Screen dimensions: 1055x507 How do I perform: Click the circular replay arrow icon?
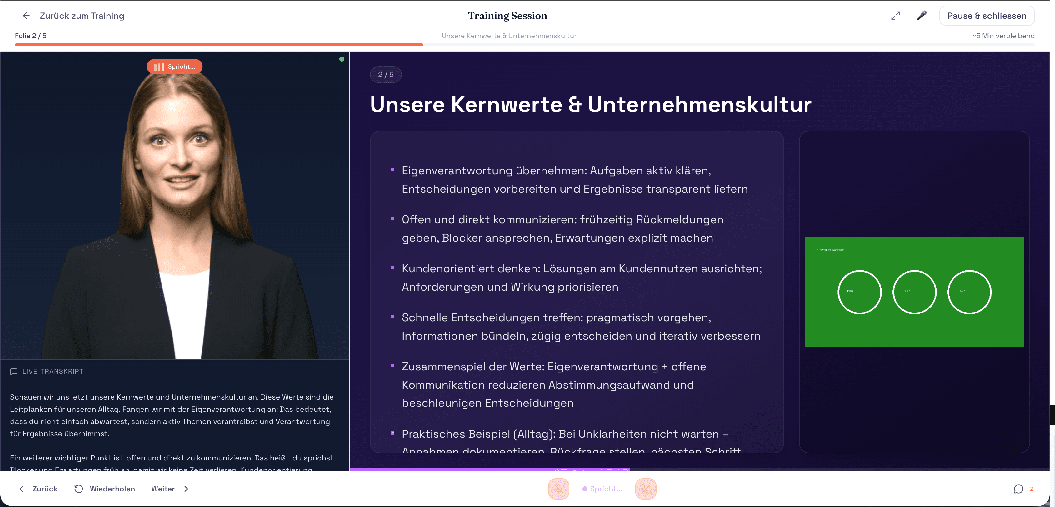[79, 489]
